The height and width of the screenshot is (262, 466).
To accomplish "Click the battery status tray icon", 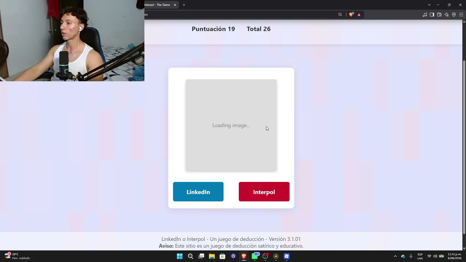I will 441,256.
